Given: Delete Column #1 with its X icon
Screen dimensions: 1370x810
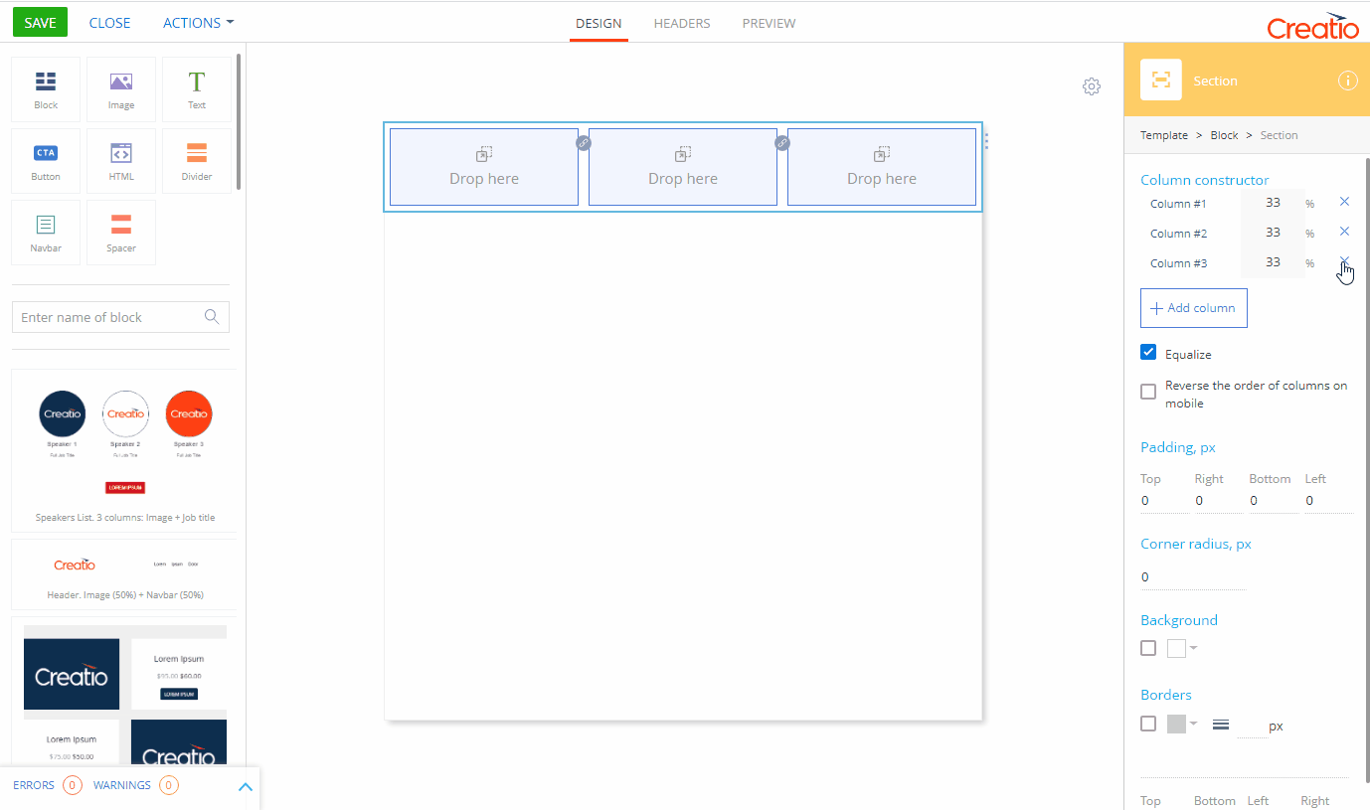Looking at the screenshot, I should pyautogui.click(x=1344, y=202).
